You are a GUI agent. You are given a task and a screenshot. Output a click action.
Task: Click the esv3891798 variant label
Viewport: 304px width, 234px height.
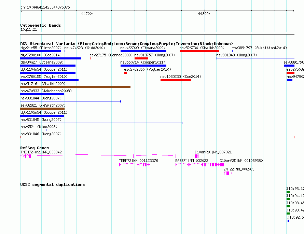294,62
